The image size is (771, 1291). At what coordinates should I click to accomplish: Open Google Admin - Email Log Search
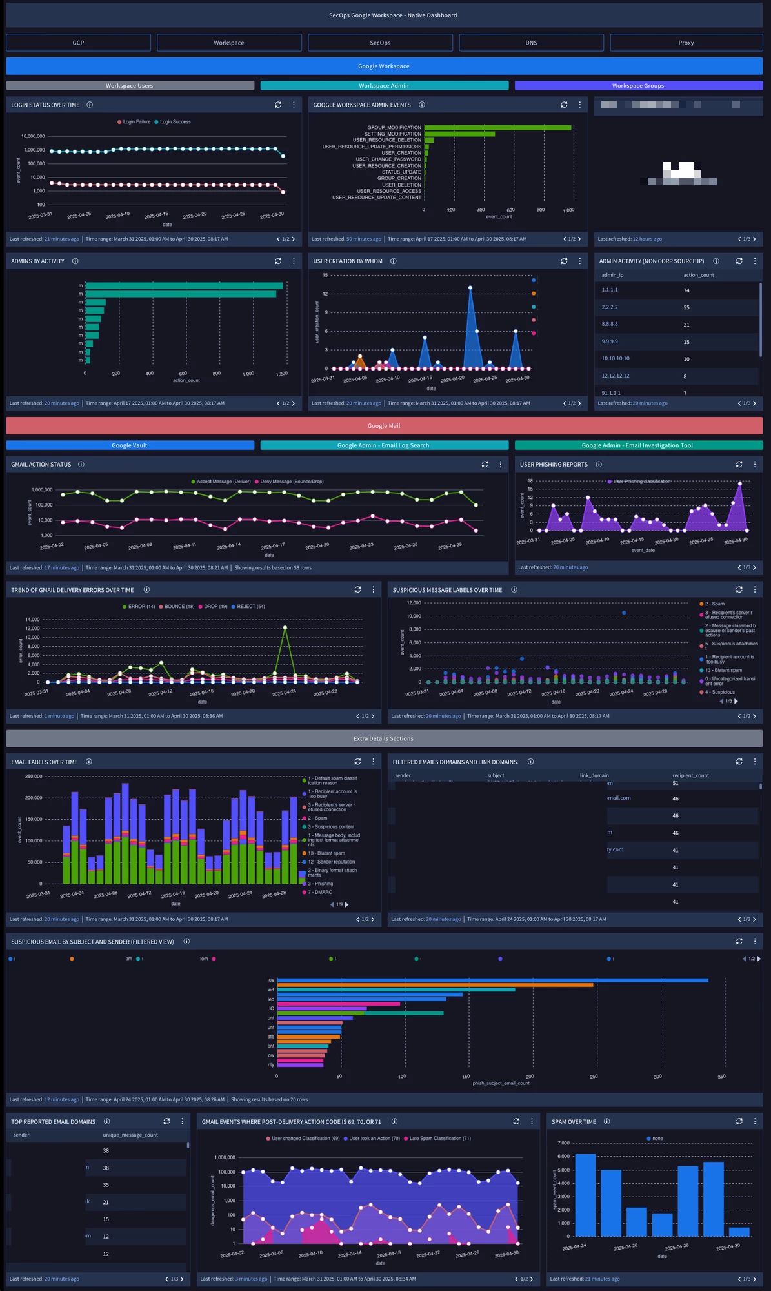[384, 445]
